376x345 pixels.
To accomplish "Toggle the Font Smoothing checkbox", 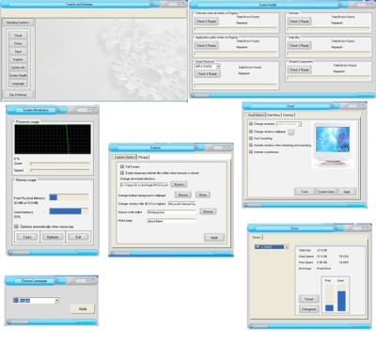I will (x=251, y=138).
